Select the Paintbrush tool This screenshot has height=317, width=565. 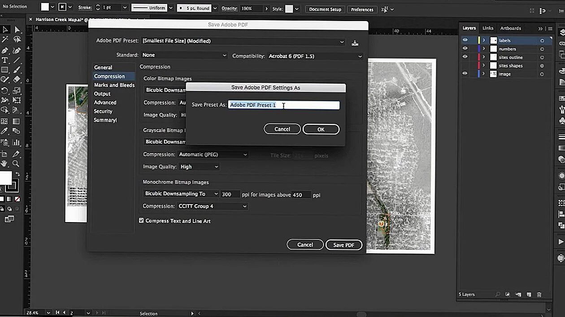[17, 70]
